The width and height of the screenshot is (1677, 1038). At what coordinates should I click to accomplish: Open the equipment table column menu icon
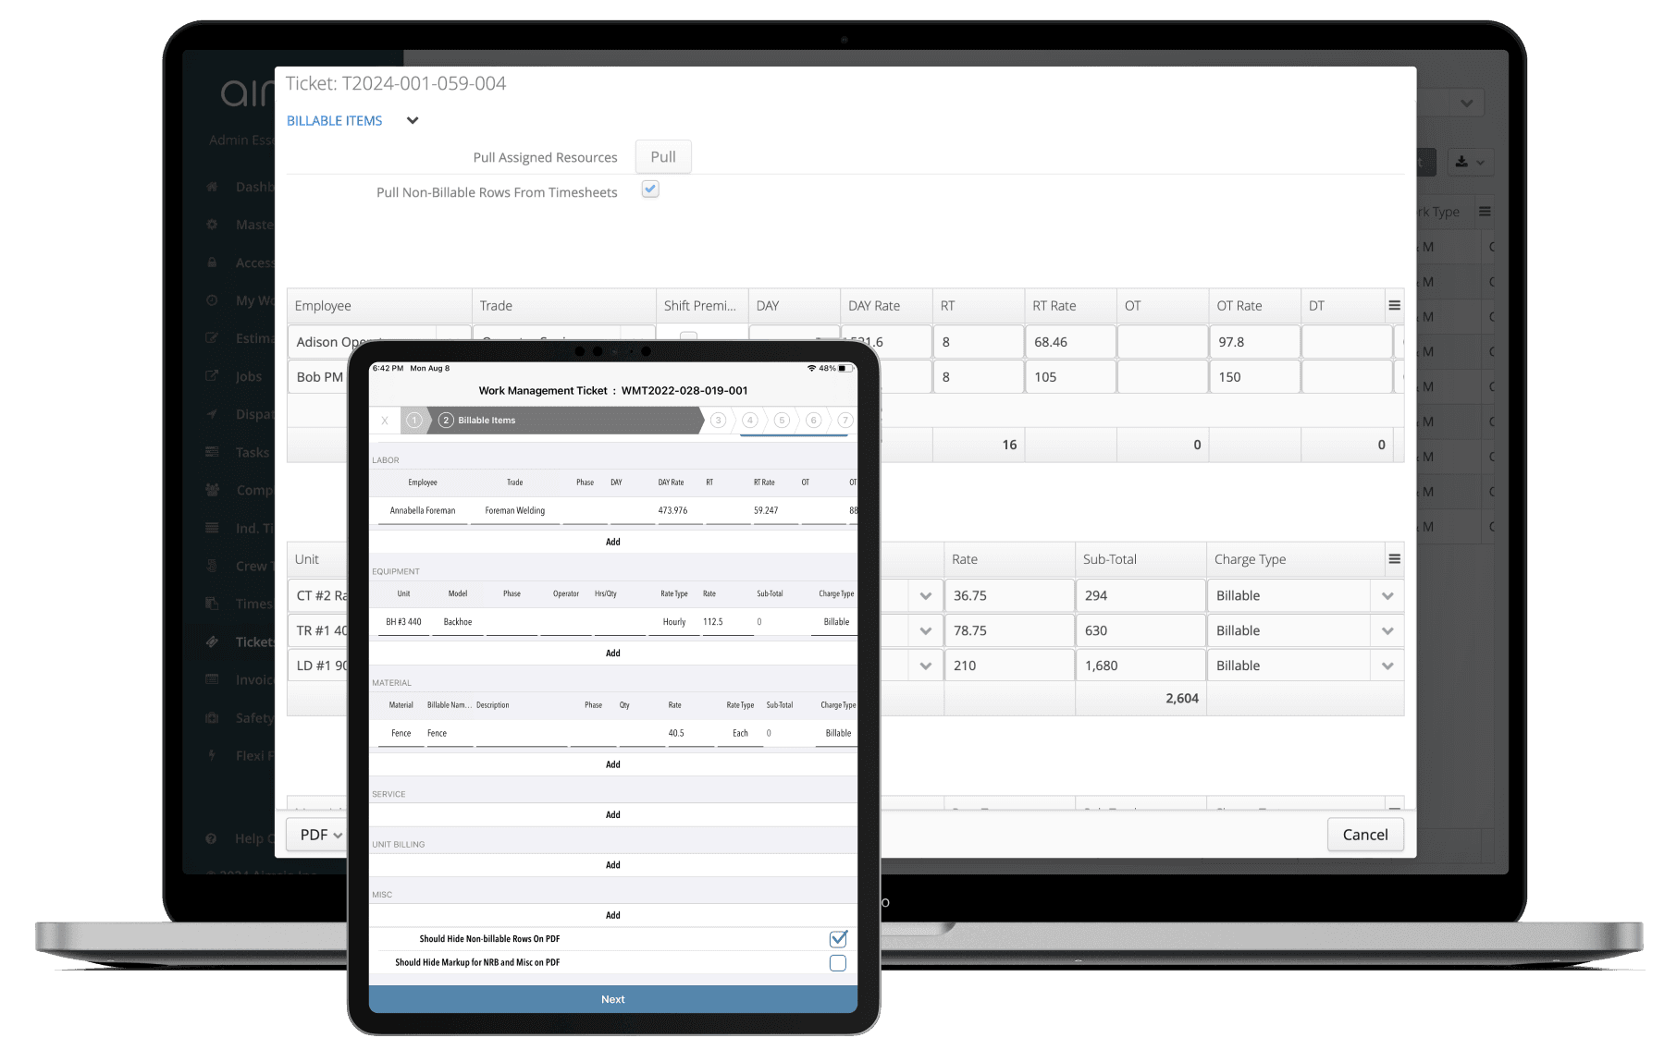(1394, 559)
